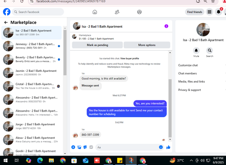
Task: Click the 'Yes, are you interested?' message
Action: [150, 104]
